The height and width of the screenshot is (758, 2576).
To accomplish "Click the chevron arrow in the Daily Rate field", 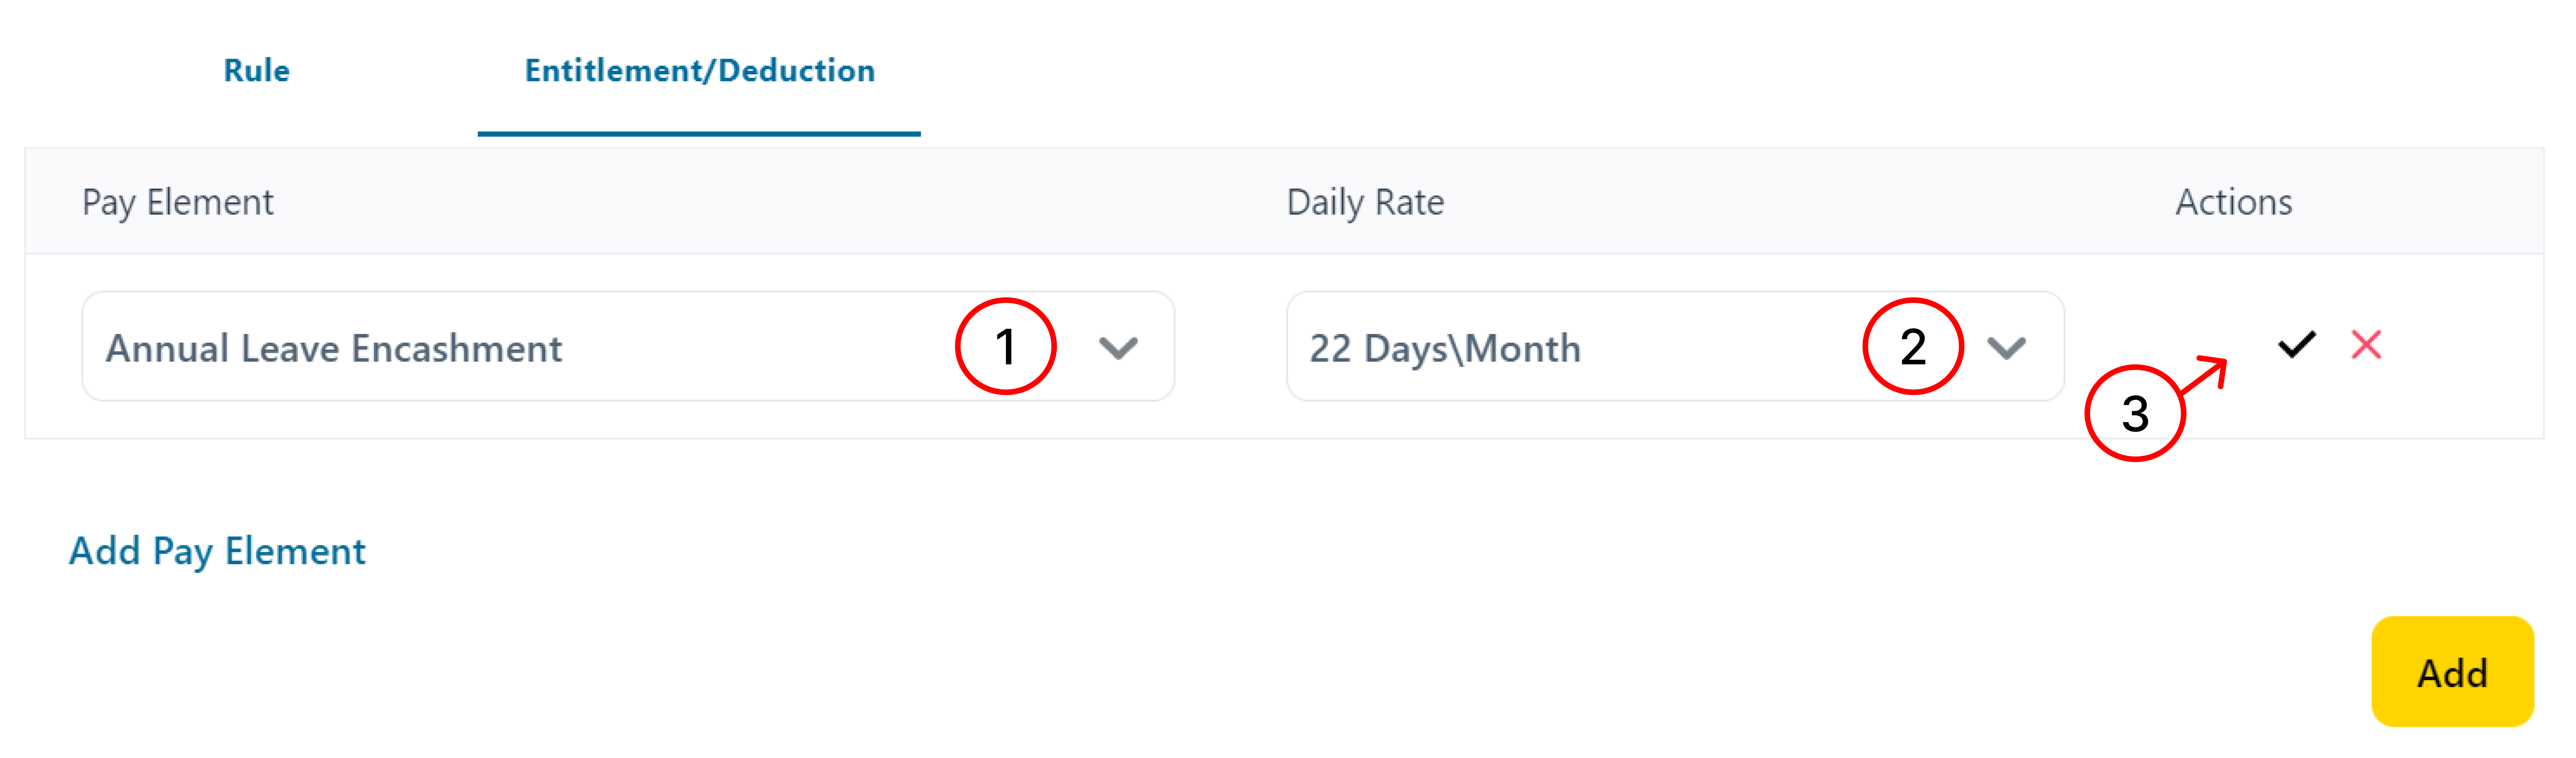I will (2006, 348).
